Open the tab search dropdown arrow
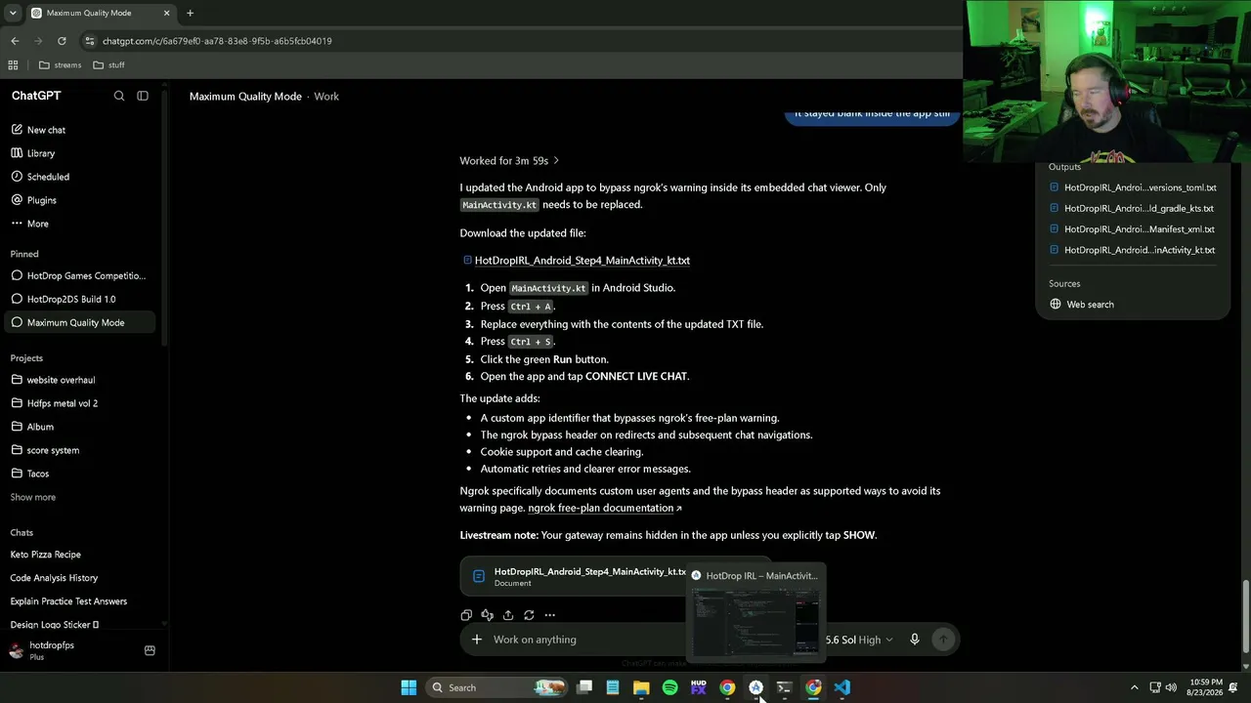Viewport: 1251px width, 703px height. 13,13
